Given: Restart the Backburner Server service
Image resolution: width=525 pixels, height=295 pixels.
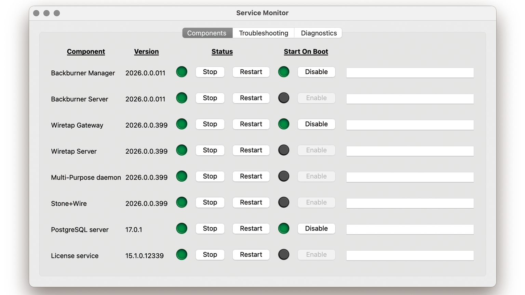Looking at the screenshot, I should click(x=251, y=98).
